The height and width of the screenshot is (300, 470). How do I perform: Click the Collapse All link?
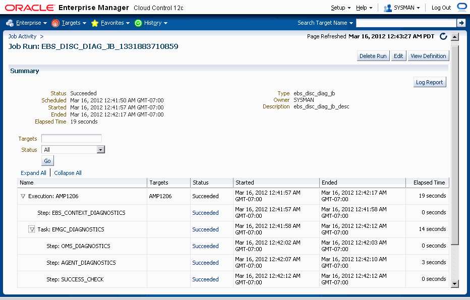click(68, 173)
